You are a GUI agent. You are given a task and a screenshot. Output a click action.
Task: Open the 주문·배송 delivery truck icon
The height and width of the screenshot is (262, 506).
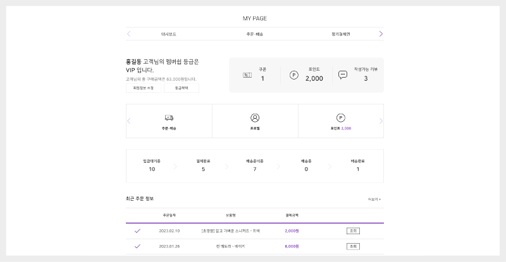click(x=169, y=118)
